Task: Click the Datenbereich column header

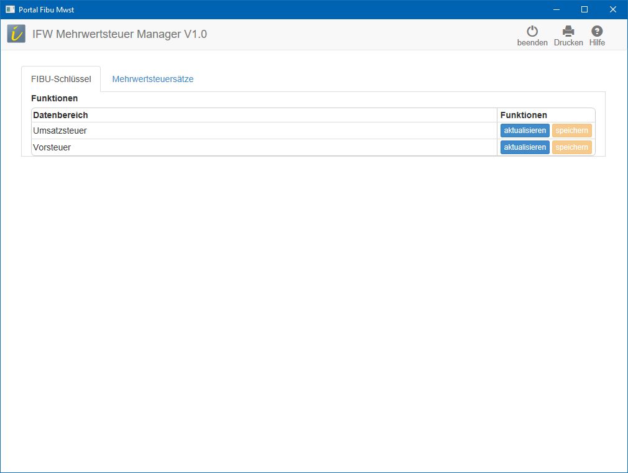Action: [x=60, y=115]
